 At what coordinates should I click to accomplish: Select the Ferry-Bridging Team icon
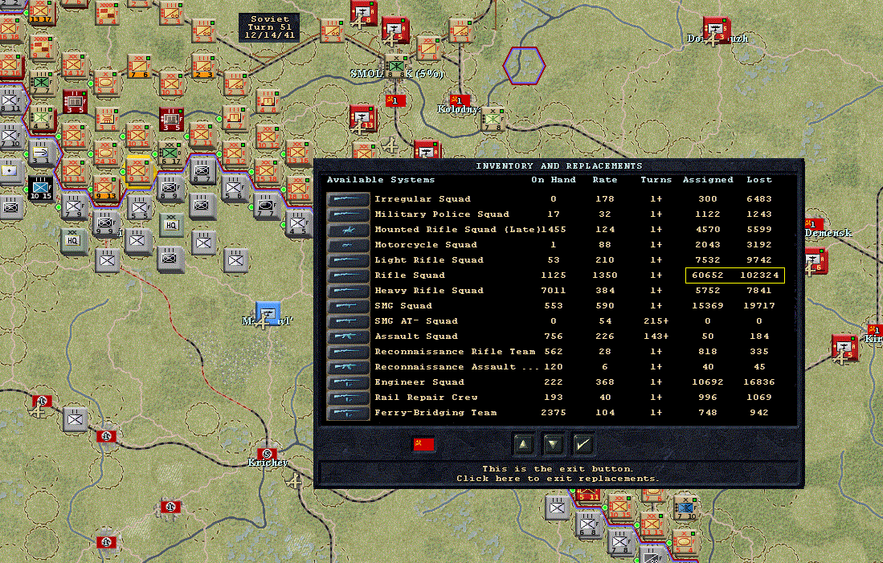pos(348,413)
